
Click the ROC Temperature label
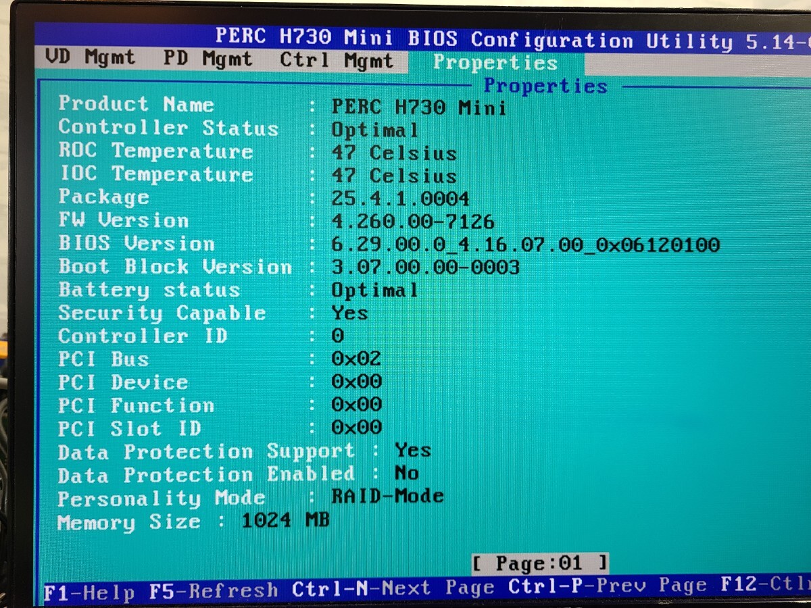pyautogui.click(x=155, y=151)
